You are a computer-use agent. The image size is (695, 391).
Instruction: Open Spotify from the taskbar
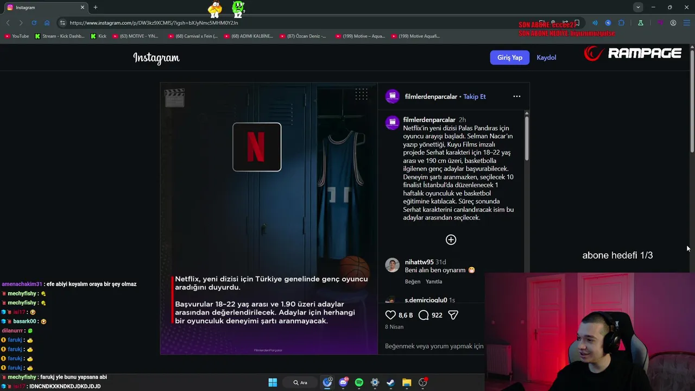(359, 382)
